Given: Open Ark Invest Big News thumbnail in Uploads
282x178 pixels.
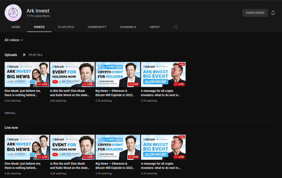Looking at the screenshot, I should [27, 74].
